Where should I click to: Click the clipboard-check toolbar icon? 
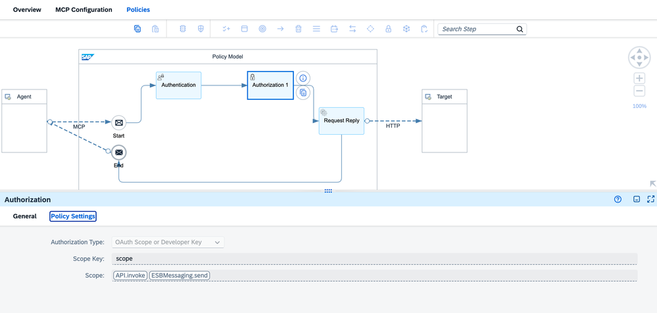tap(424, 29)
